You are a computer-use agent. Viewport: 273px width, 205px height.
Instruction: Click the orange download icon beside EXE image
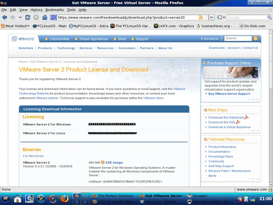coord(103,162)
